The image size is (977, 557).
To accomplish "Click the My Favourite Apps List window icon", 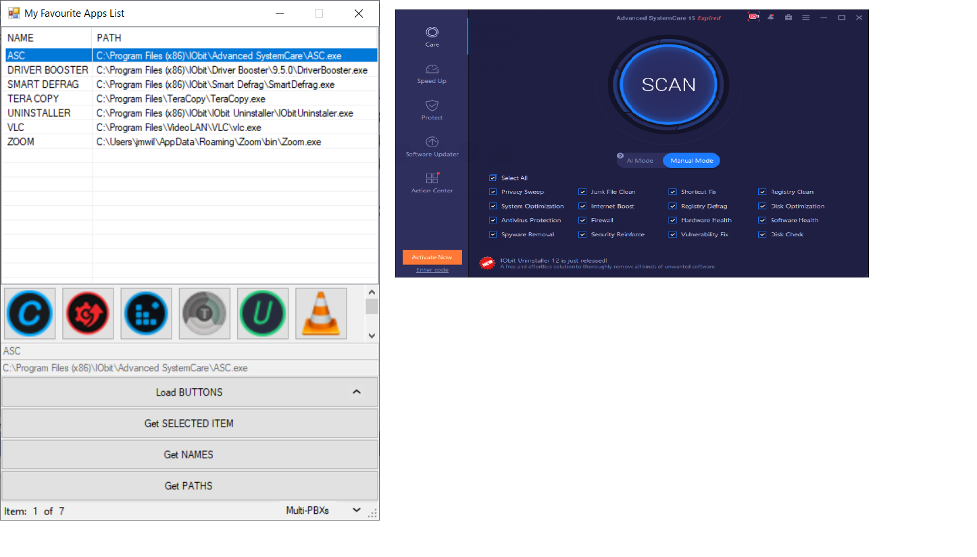I will 14,13.
